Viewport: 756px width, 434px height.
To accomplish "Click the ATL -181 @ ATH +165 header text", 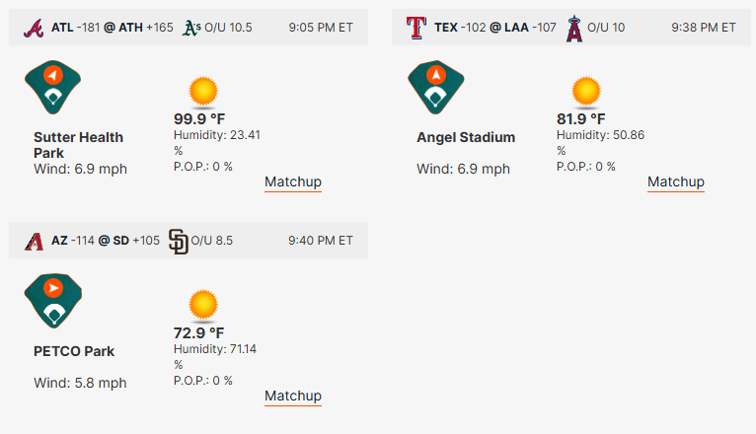I will point(113,28).
